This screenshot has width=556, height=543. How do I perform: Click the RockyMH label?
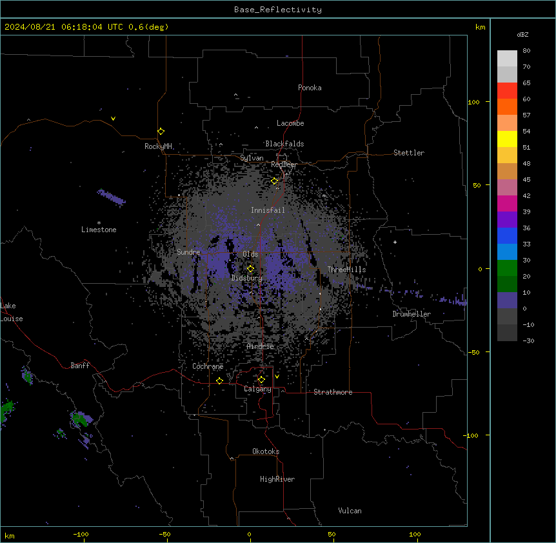pyautogui.click(x=158, y=146)
